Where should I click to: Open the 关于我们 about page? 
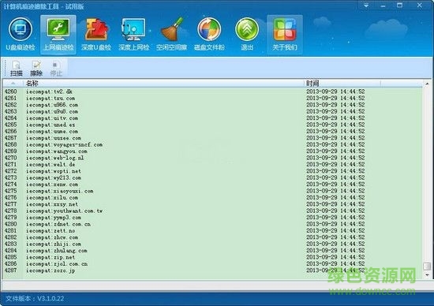[285, 35]
